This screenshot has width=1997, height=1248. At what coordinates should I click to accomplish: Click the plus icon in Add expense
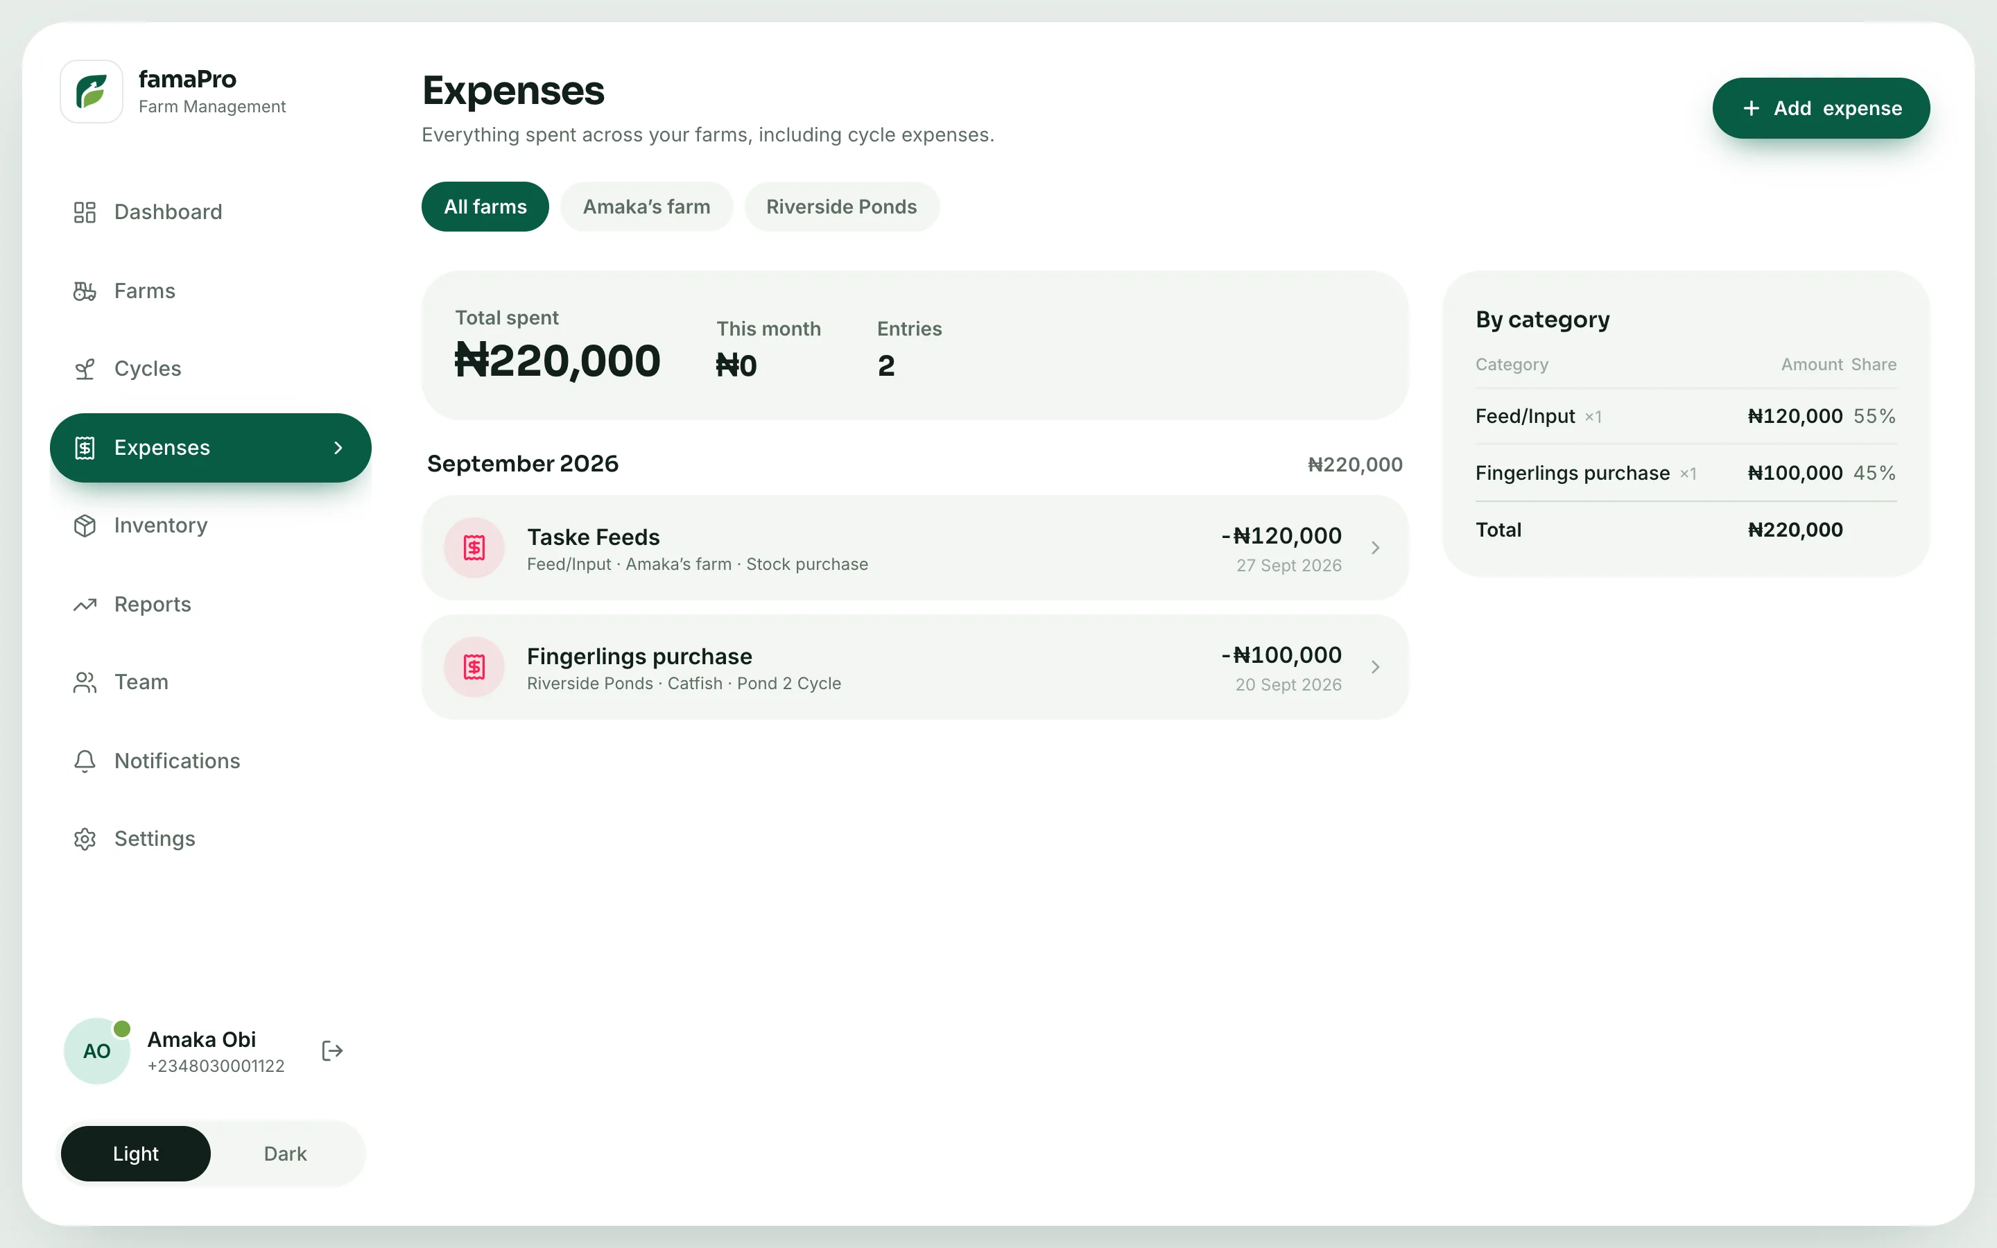coord(1751,108)
